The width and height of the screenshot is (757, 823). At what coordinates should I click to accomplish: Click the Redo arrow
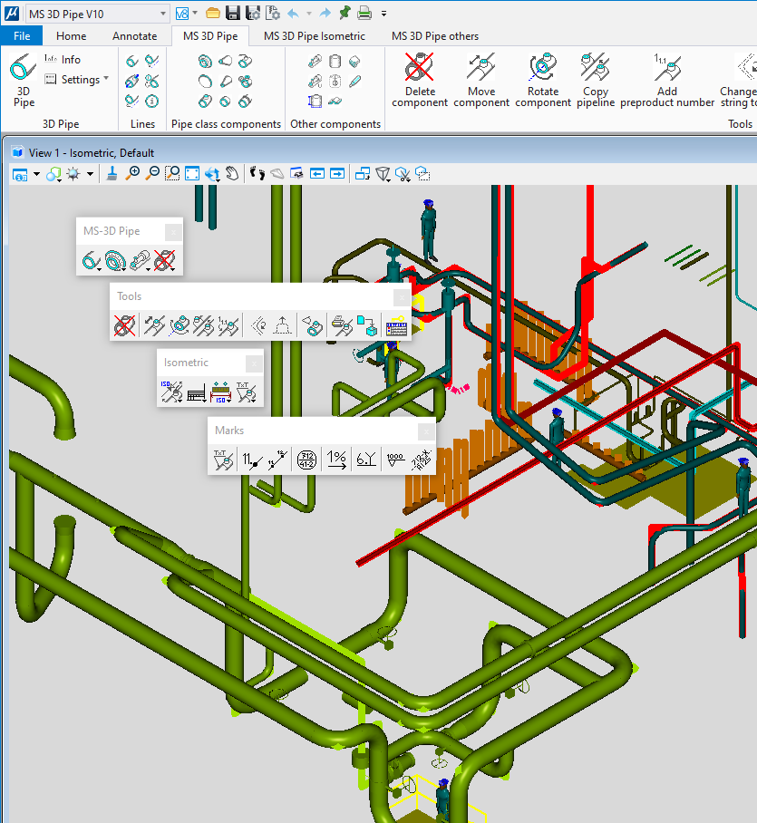(325, 13)
